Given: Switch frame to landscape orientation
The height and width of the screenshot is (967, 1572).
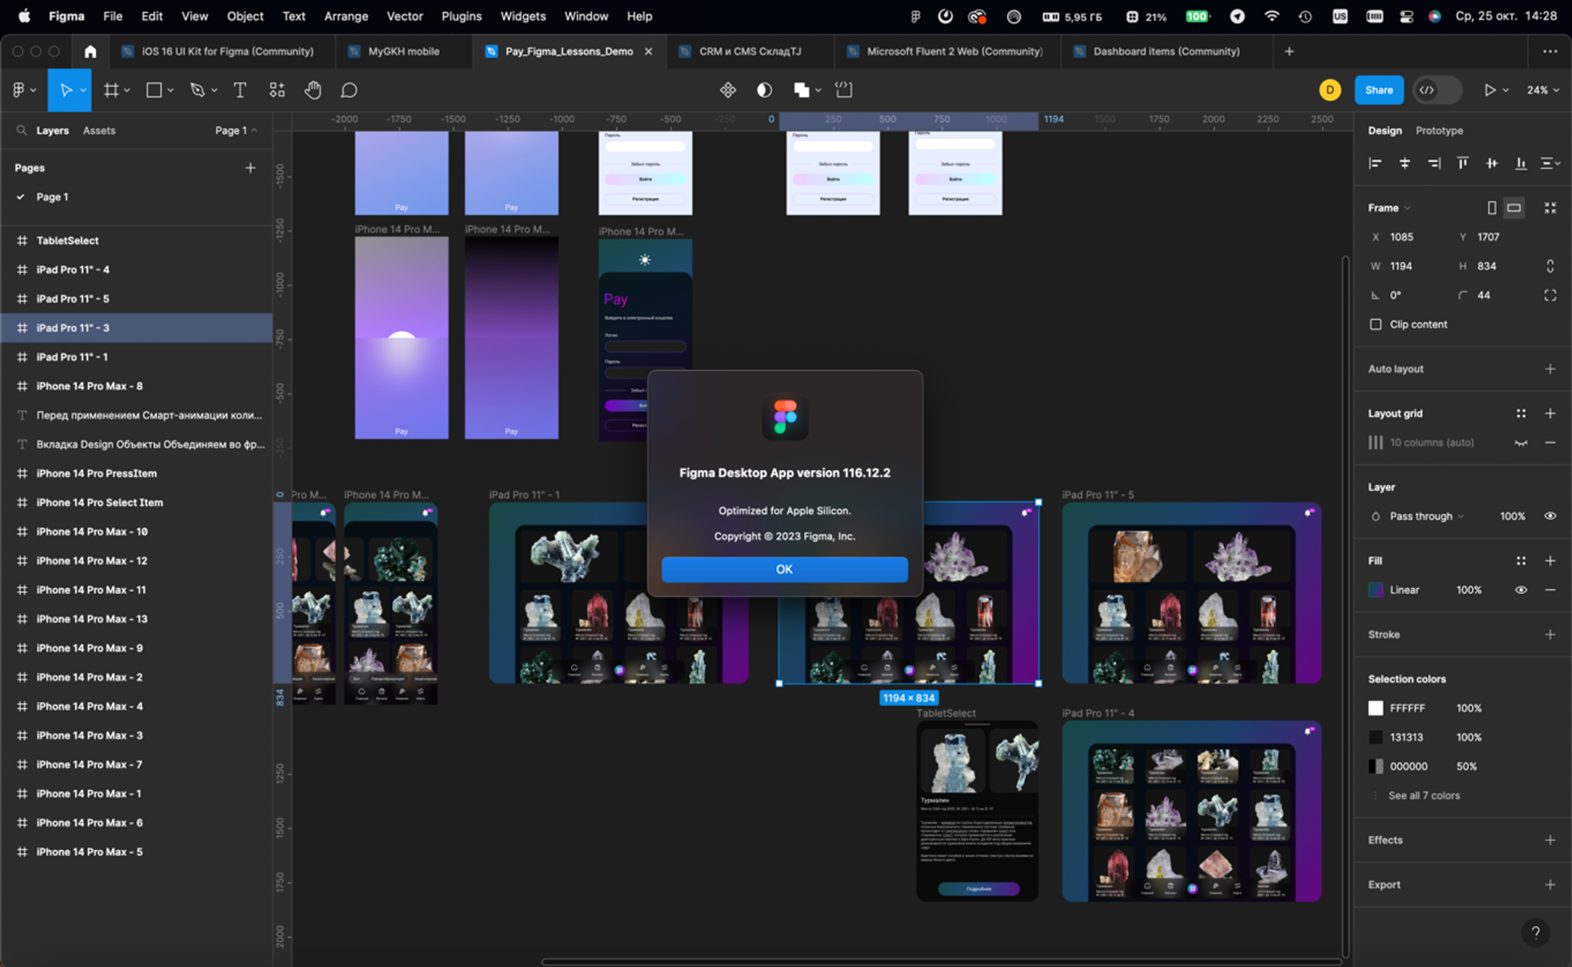Looking at the screenshot, I should pyautogui.click(x=1514, y=208).
